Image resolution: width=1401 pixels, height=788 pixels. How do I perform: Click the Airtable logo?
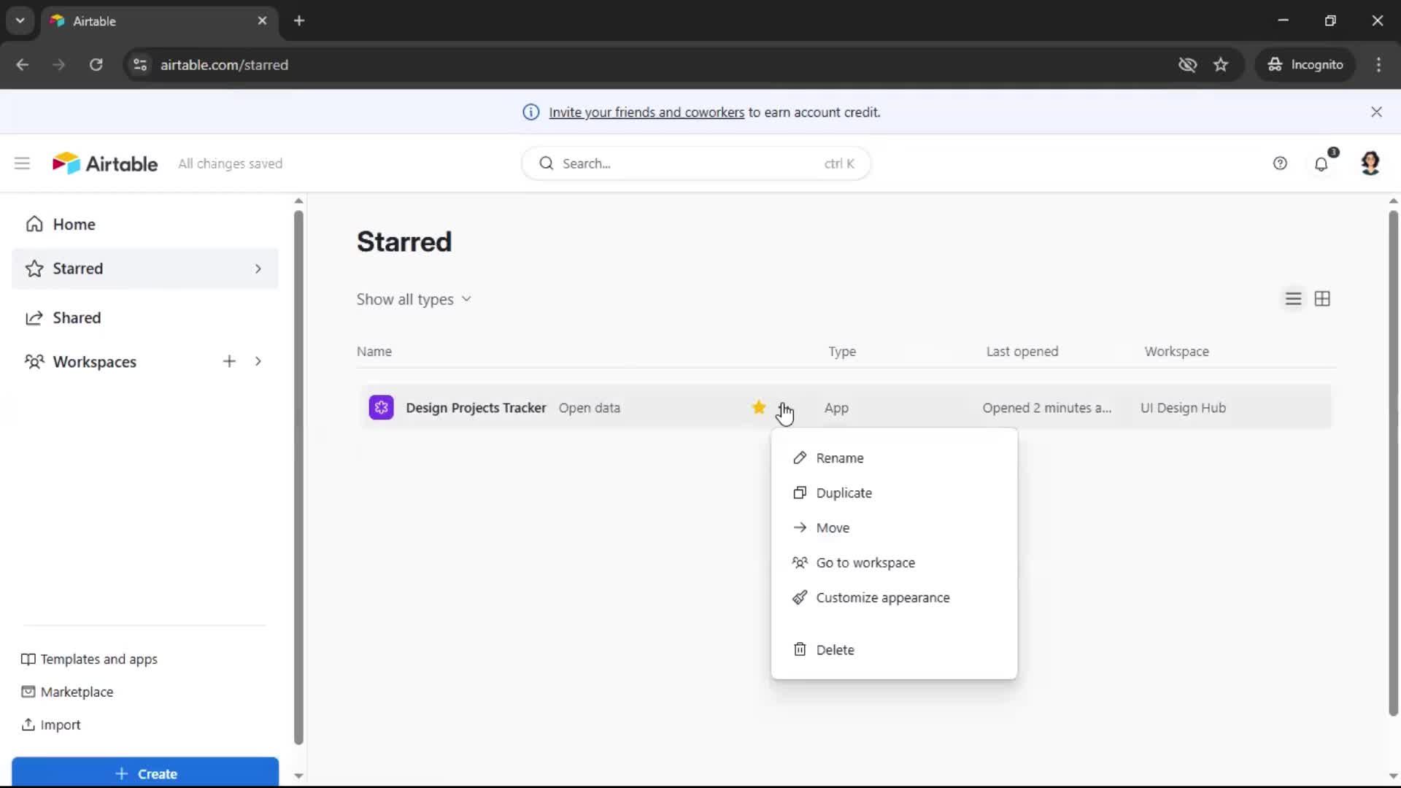[x=105, y=163]
